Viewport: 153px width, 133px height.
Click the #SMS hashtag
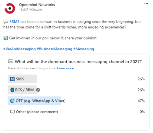coord(14,21)
